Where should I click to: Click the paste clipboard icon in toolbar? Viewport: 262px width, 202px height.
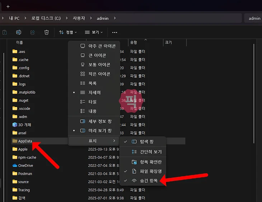tap(5, 32)
